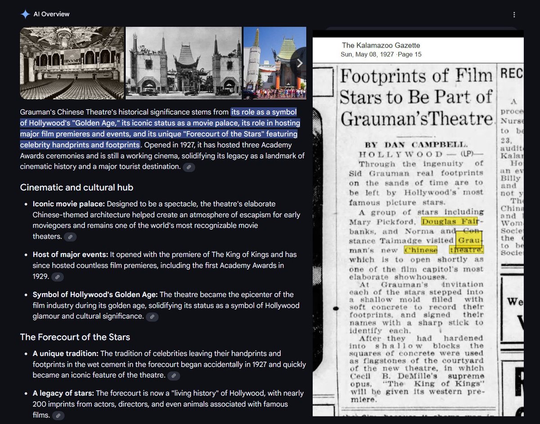This screenshot has width=540, height=424.
Task: Click the highlighted 'Chinese' word in clipping
Action: 421,250
